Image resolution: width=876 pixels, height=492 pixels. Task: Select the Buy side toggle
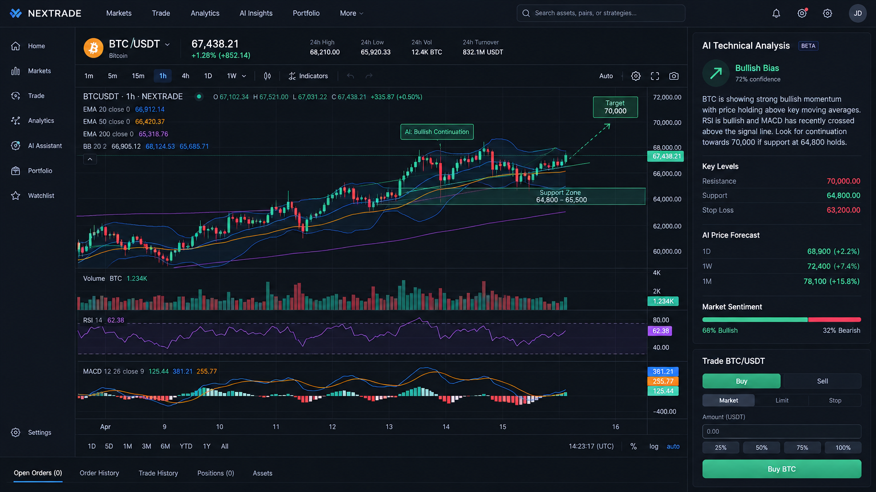pyautogui.click(x=741, y=381)
